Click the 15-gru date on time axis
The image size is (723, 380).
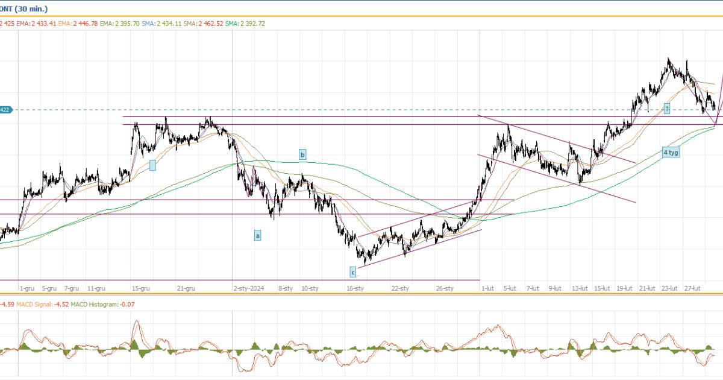pos(141,289)
